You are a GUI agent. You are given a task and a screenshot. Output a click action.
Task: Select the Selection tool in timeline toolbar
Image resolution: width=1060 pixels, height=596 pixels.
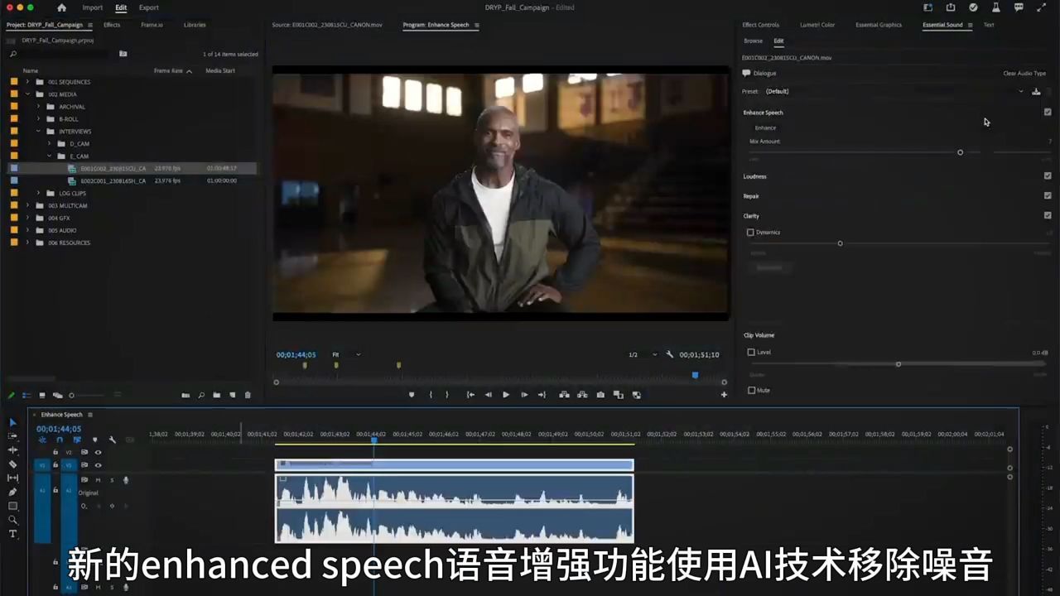coord(12,423)
